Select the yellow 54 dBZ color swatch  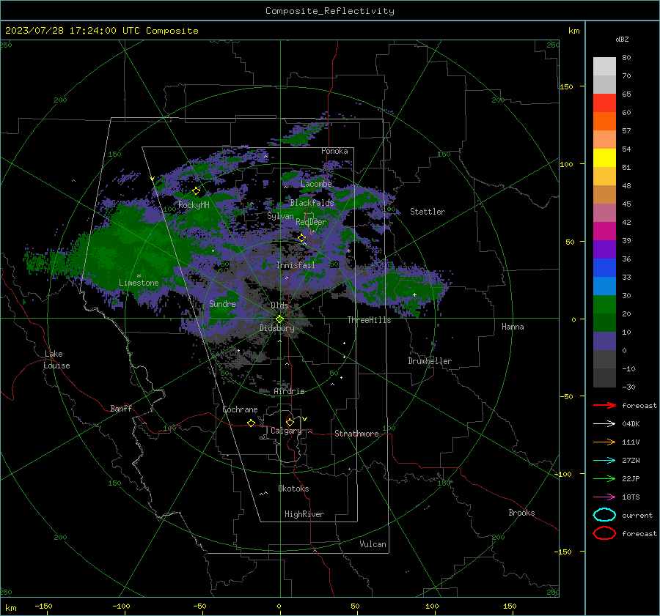pyautogui.click(x=604, y=157)
